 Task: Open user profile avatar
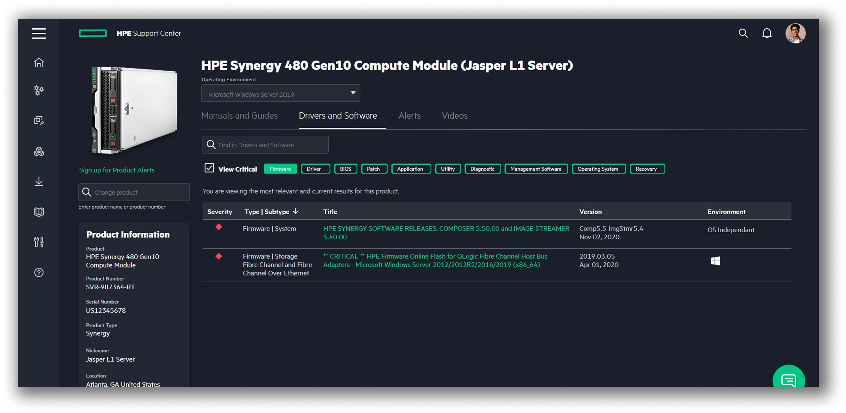pyautogui.click(x=795, y=33)
